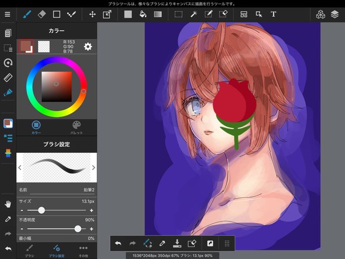Choose the Magic Wand selection tool
The image size is (345, 259).
pos(193,14)
